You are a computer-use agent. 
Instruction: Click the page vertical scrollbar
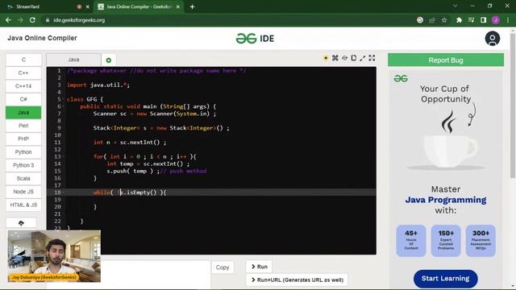click(x=513, y=106)
